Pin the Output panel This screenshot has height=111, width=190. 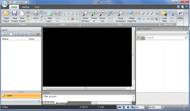pos(130,93)
